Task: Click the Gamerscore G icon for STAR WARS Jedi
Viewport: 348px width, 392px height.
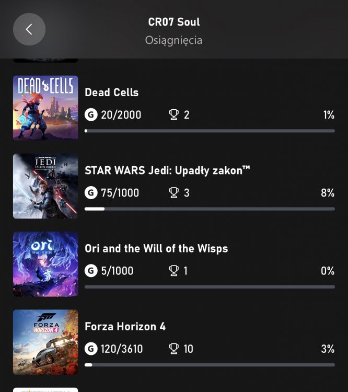Action: pos(91,193)
